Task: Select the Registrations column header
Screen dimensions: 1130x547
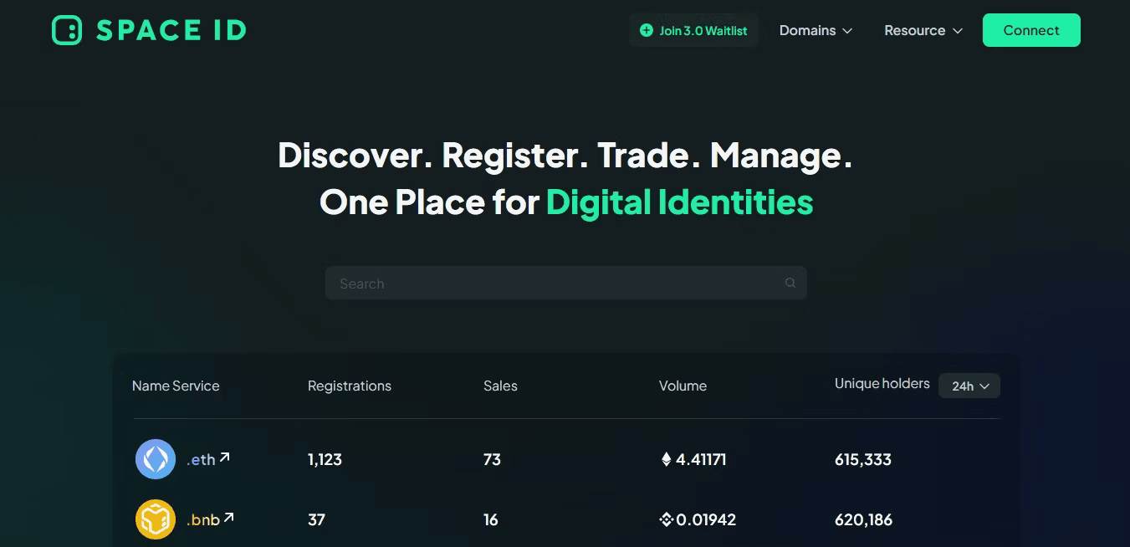Action: [x=350, y=386]
